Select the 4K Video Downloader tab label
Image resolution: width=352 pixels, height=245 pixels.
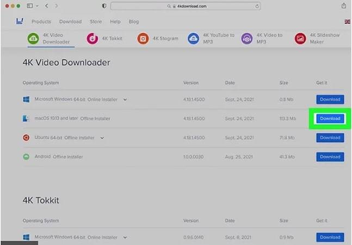[x=56, y=39]
